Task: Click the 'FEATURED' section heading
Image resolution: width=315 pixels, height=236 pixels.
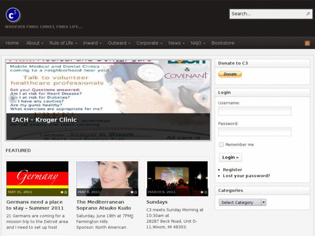Action: pyautogui.click(x=18, y=150)
